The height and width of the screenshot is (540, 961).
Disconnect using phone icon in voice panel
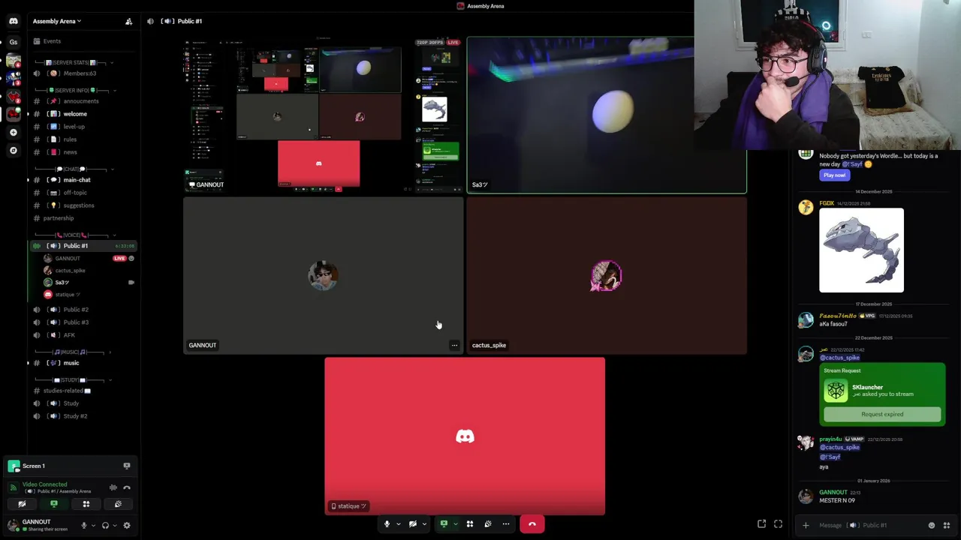click(126, 487)
